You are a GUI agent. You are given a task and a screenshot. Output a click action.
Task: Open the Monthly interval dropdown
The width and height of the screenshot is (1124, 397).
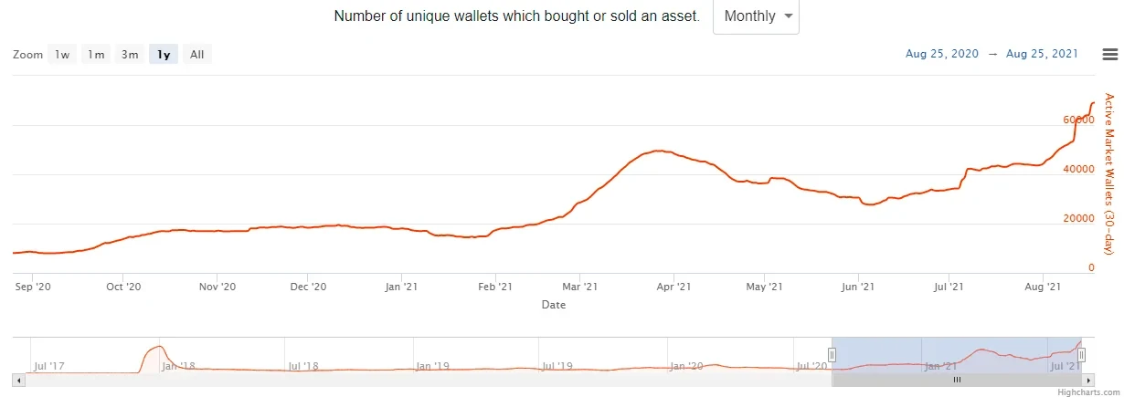click(x=755, y=16)
